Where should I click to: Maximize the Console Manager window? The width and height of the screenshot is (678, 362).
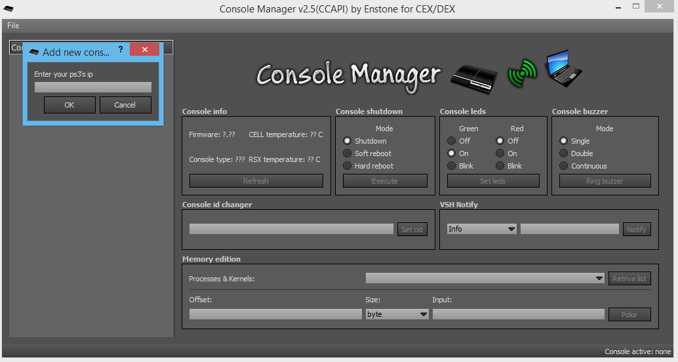click(x=635, y=7)
